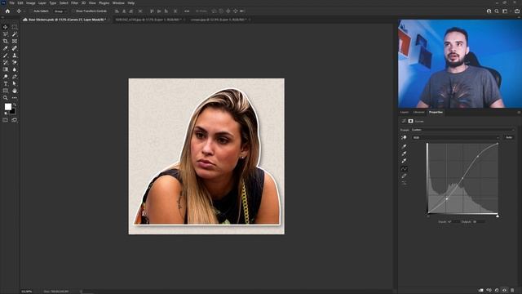Enable the Auto-Select checkbox
Image resolution: width=522 pixels, height=294 pixels.
click(x=31, y=11)
